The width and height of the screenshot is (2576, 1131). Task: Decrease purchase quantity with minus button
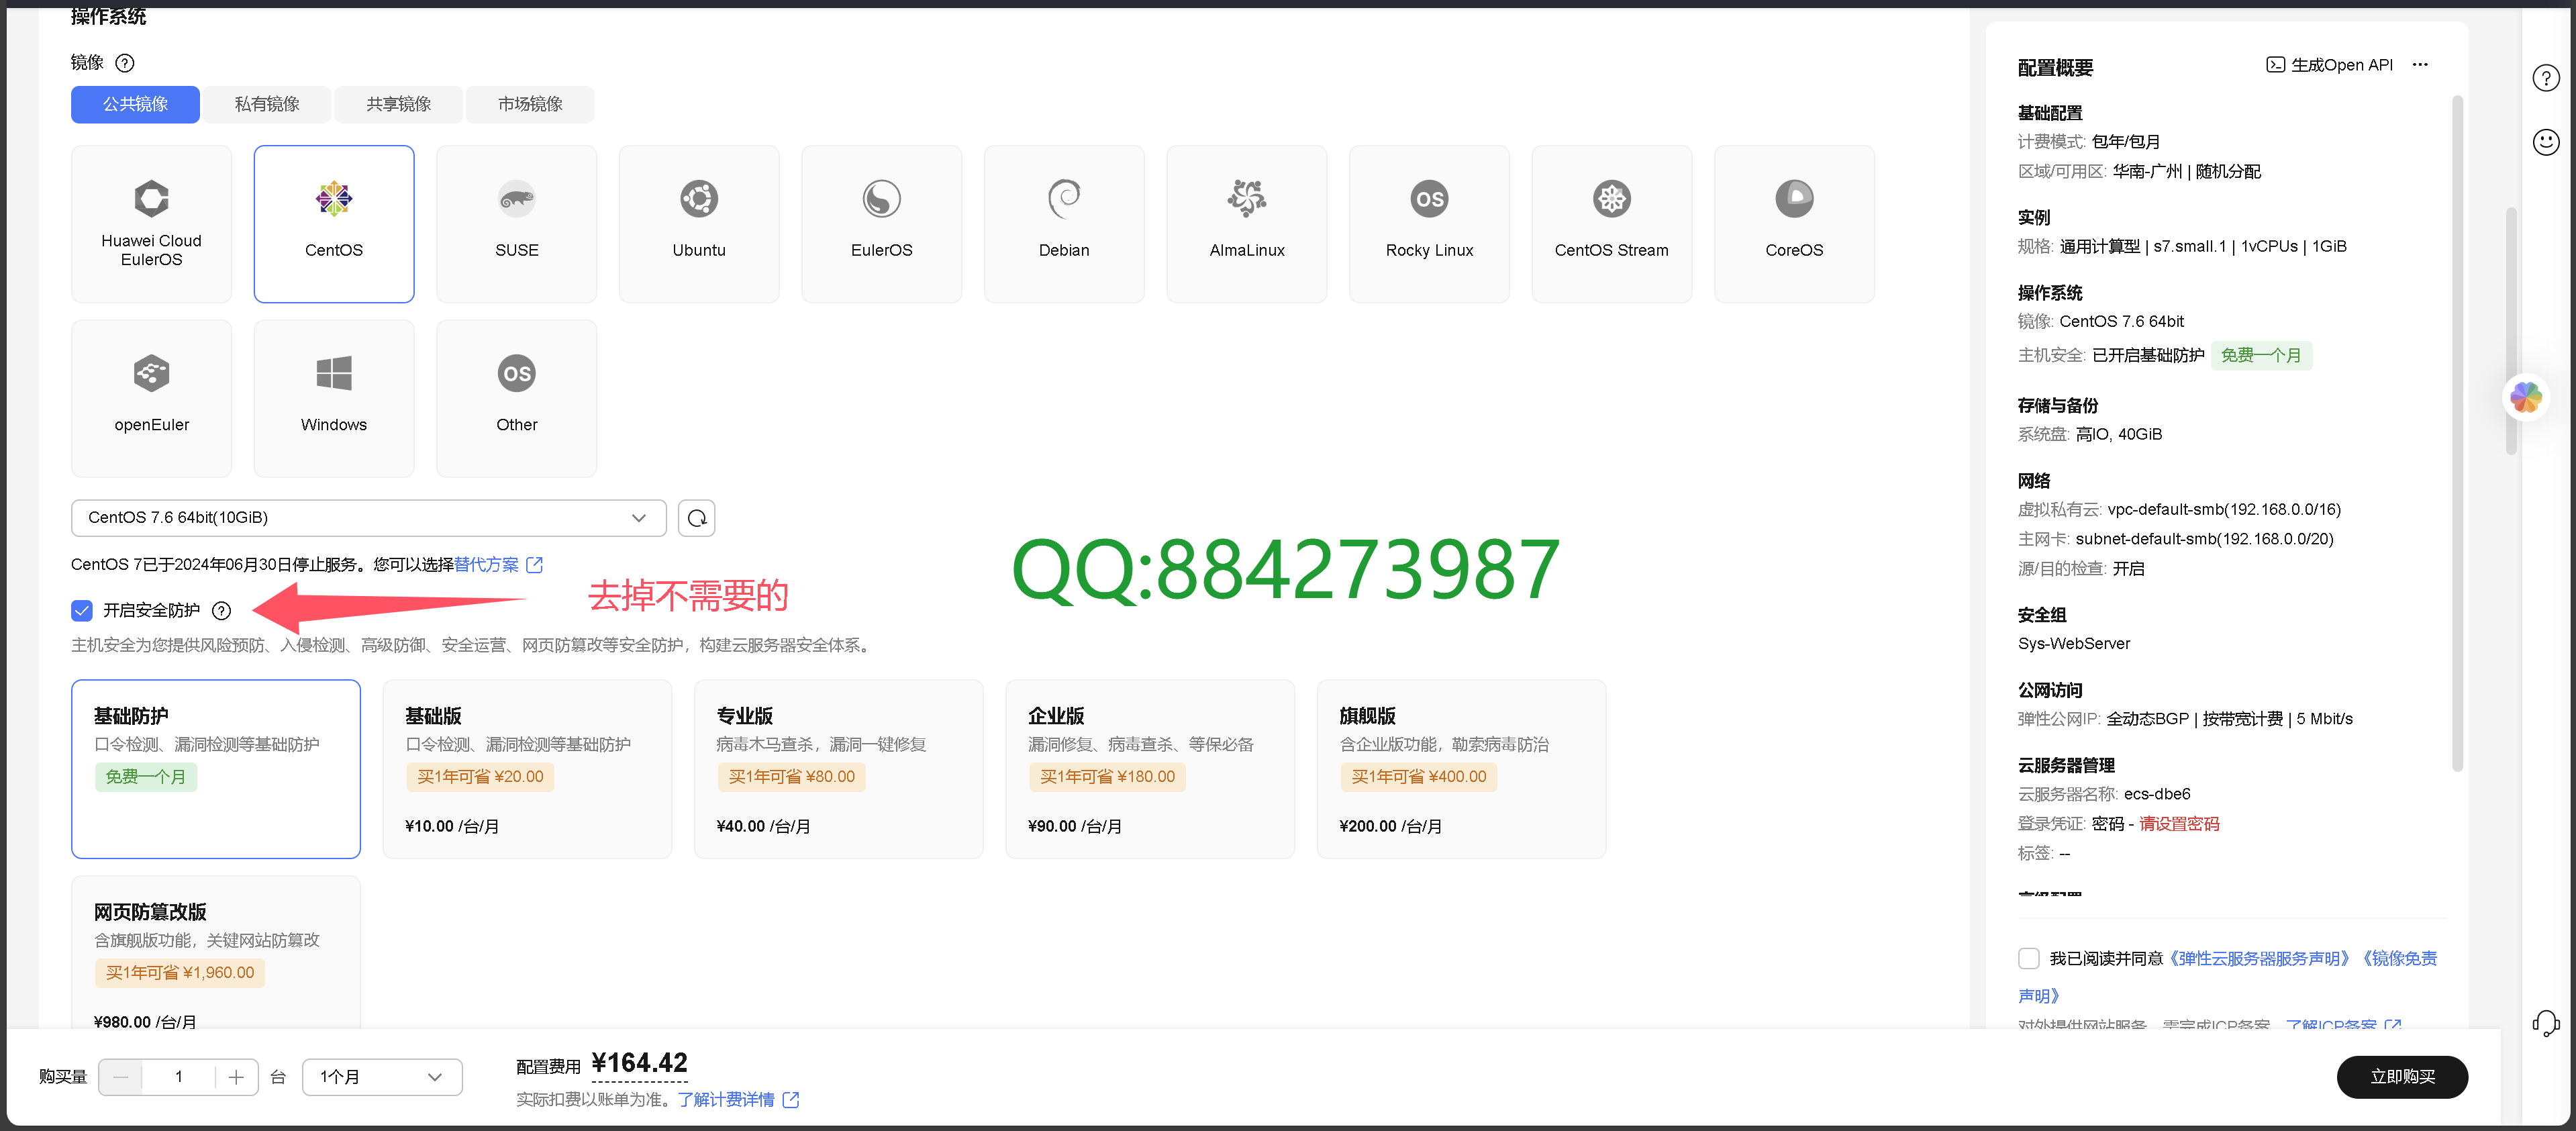[x=121, y=1077]
